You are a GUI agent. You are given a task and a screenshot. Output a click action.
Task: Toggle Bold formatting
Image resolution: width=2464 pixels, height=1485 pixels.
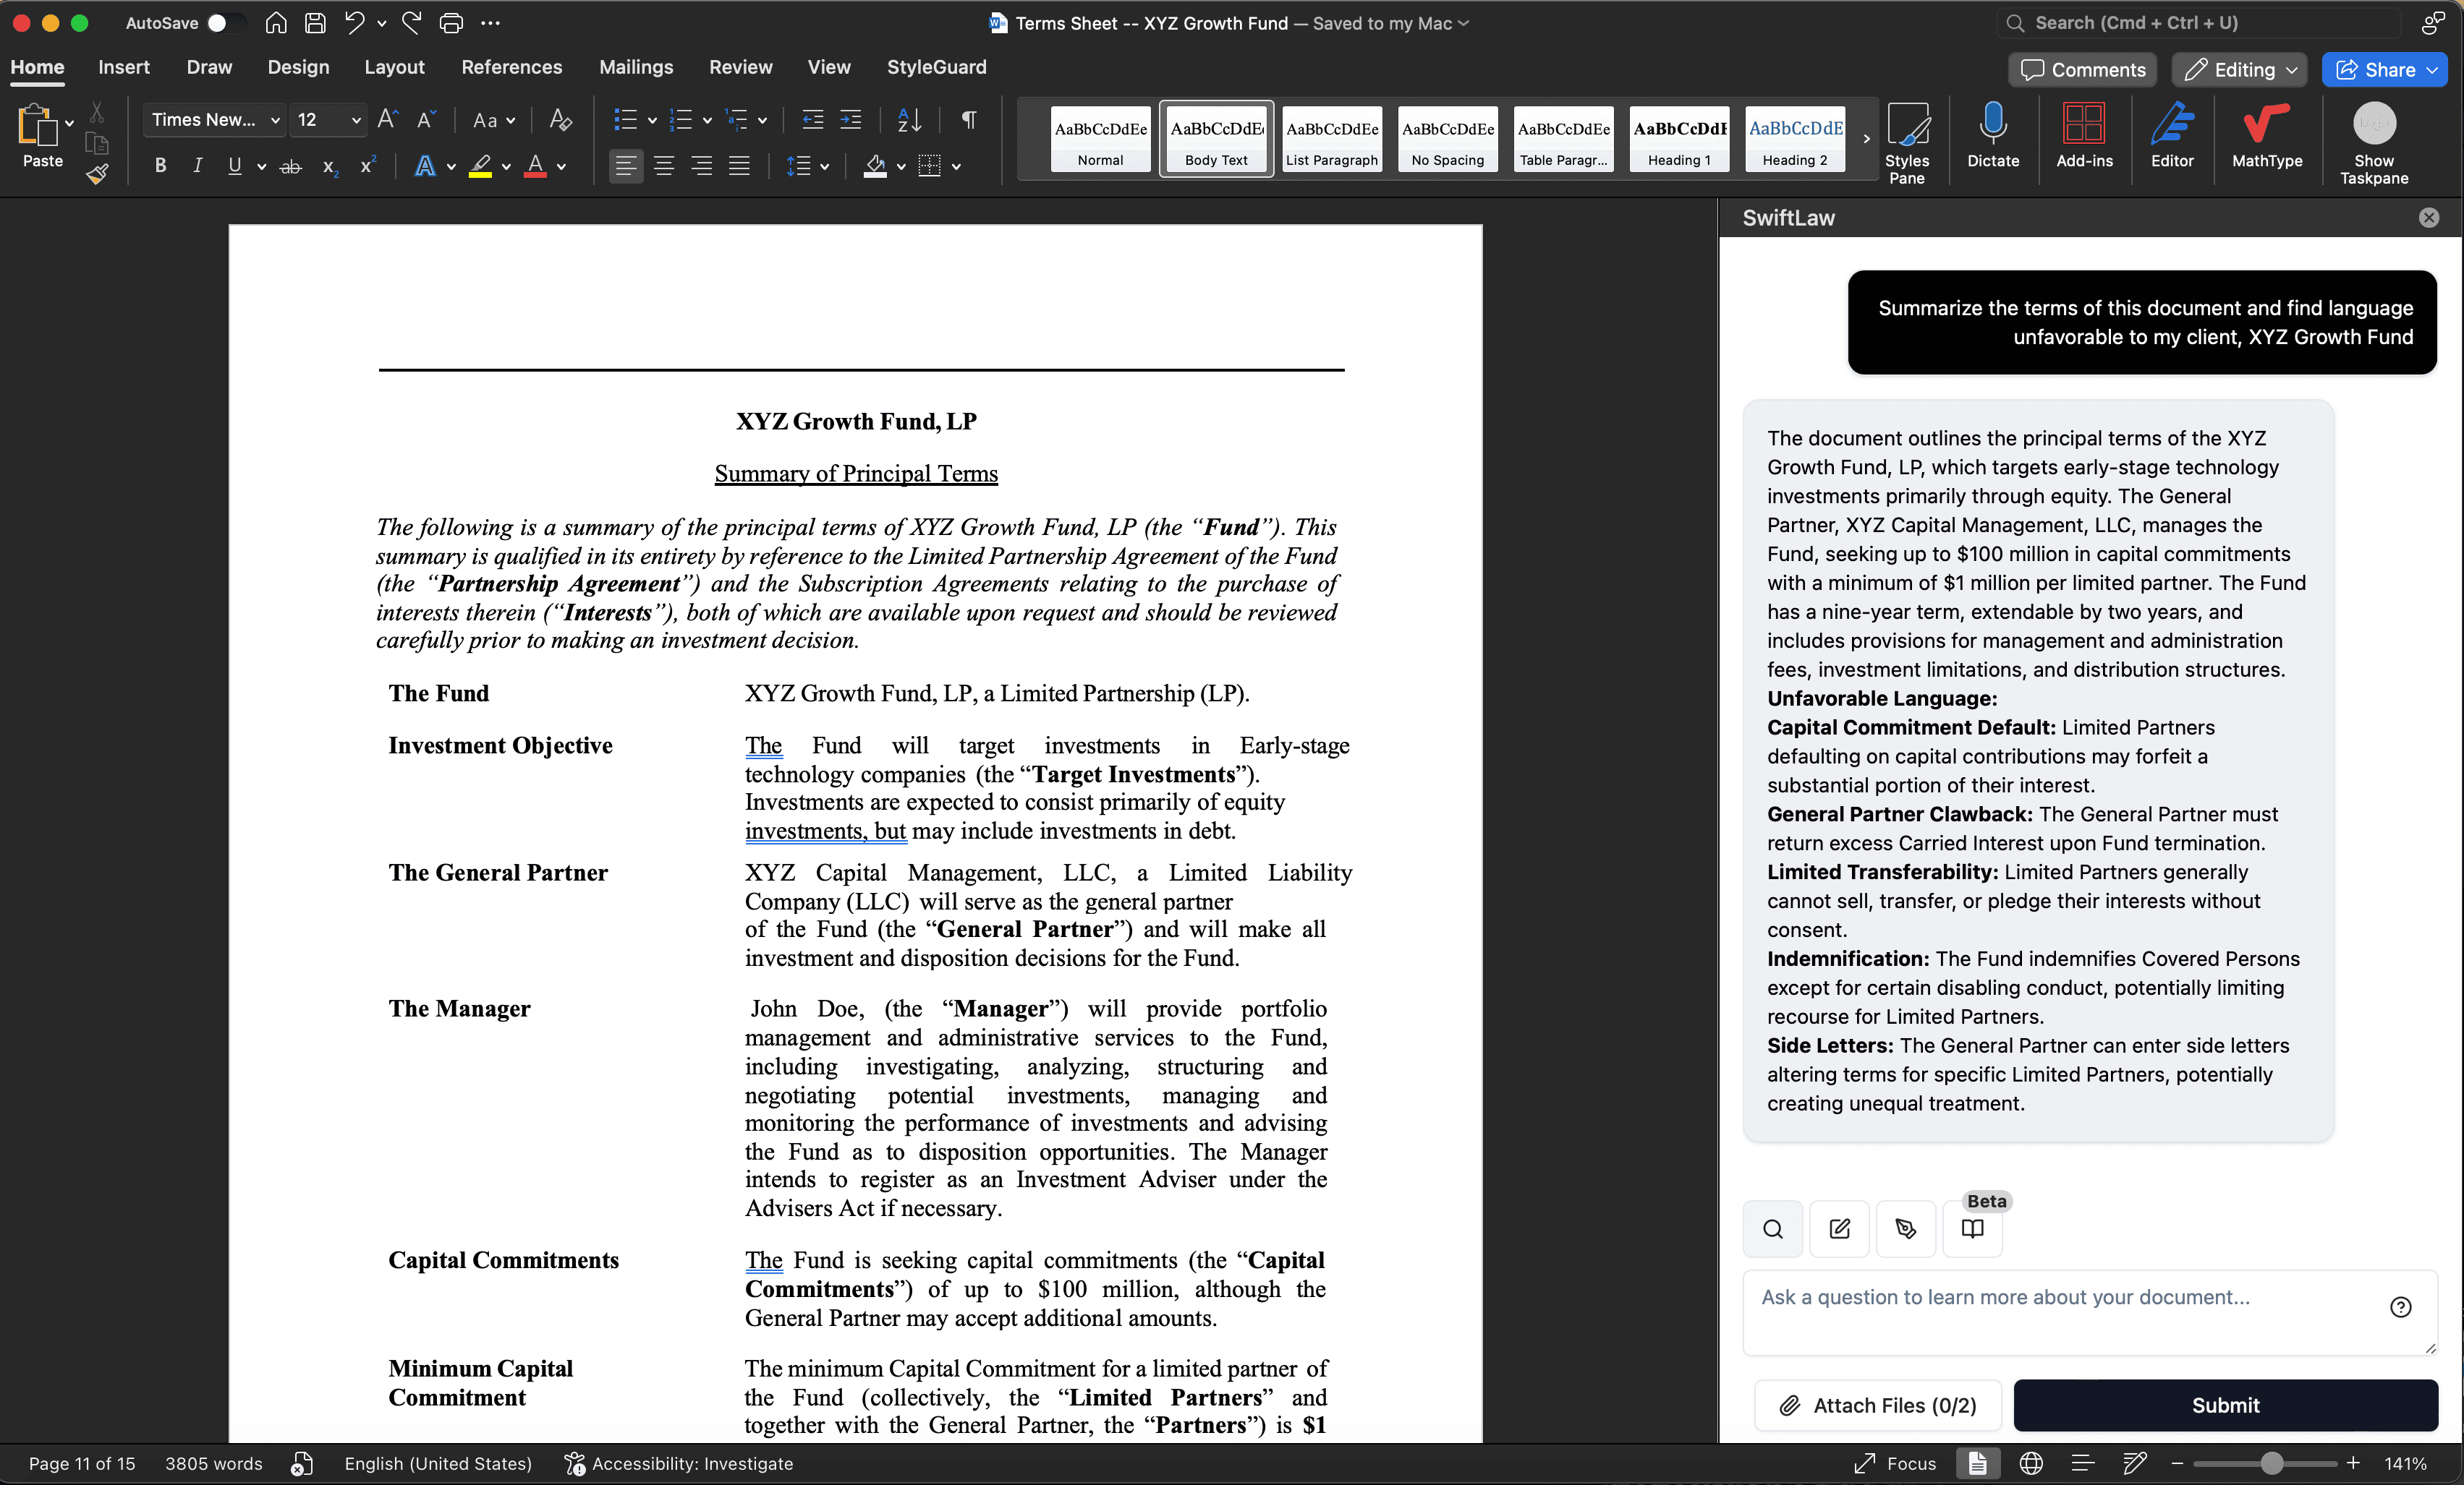click(x=160, y=166)
